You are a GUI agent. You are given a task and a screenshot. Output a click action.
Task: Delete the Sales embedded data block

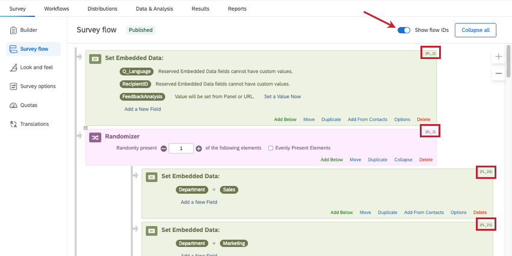tap(480, 212)
